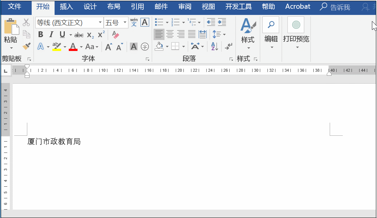This screenshot has height=218, width=377.
Task: Open the font name dropdown
Action: tap(100, 23)
